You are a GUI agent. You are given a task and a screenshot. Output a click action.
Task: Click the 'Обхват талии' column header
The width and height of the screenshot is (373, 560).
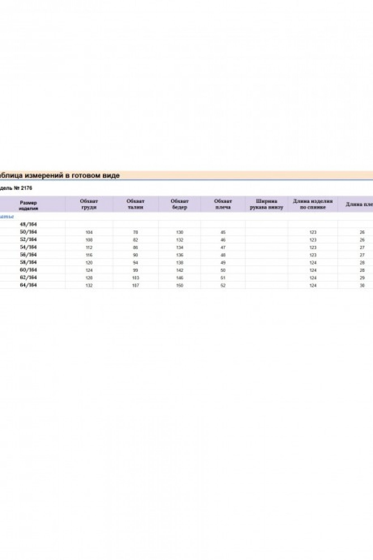tap(135, 204)
